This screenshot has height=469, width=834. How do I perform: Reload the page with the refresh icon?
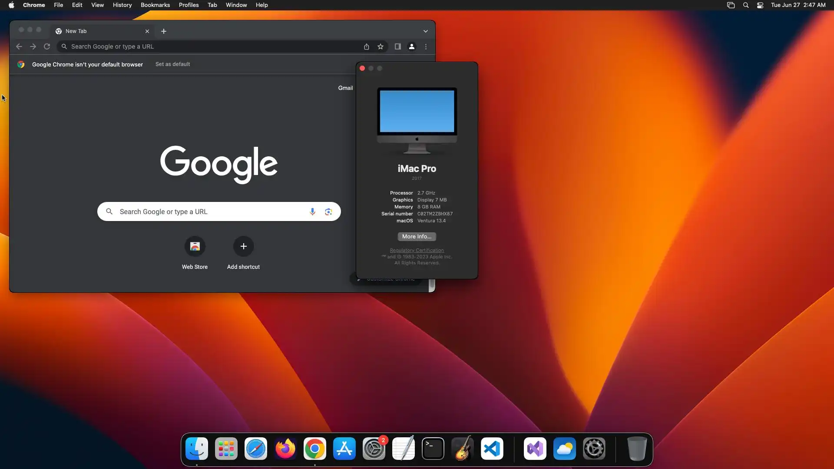coord(47,46)
